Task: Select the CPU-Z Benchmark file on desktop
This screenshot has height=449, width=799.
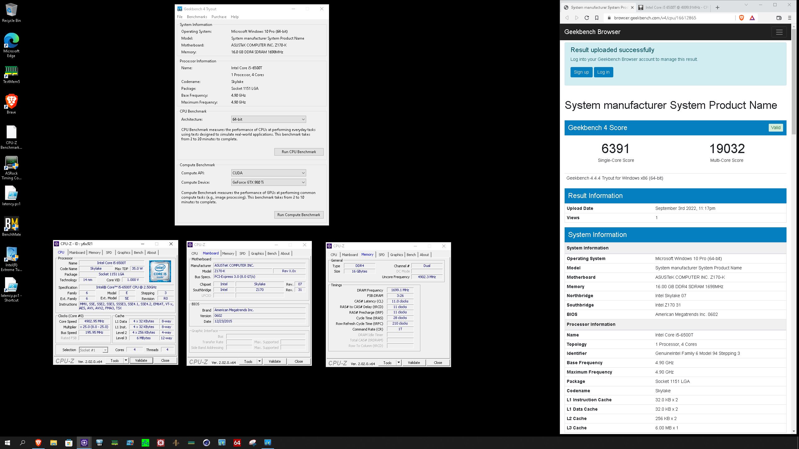Action: (x=12, y=138)
